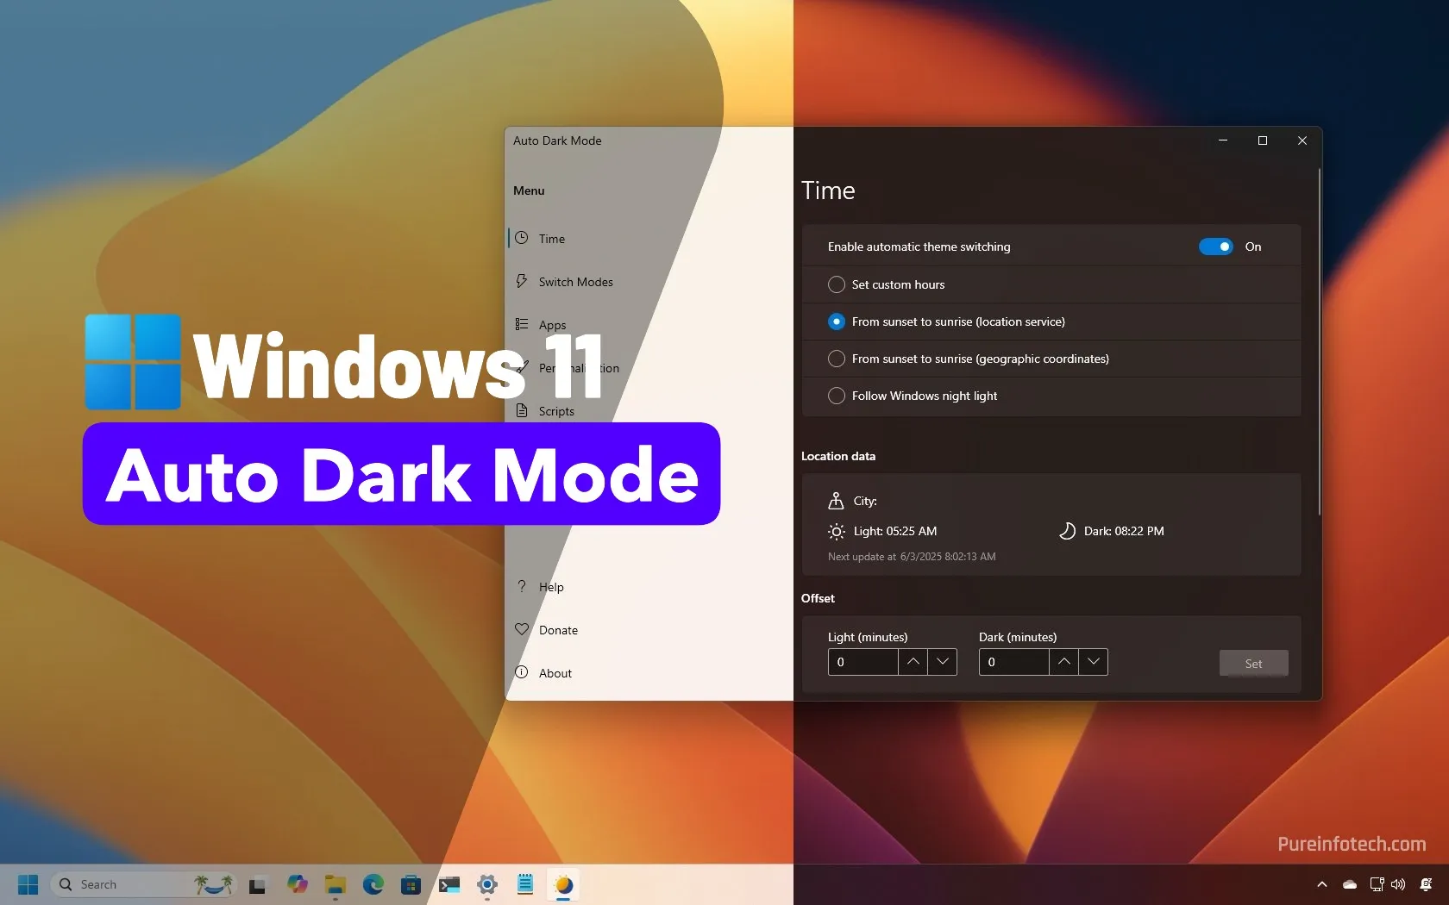Maximize the Auto Dark Mode window
1449x905 pixels.
1263,140
